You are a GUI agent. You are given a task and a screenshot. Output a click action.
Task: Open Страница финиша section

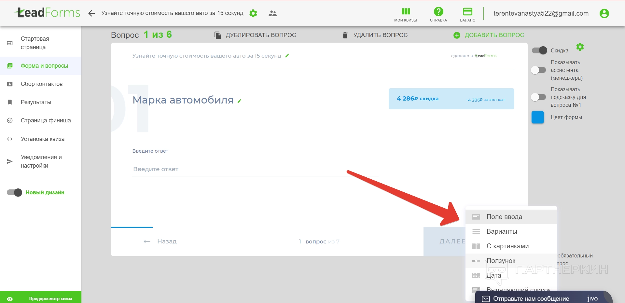(41, 120)
